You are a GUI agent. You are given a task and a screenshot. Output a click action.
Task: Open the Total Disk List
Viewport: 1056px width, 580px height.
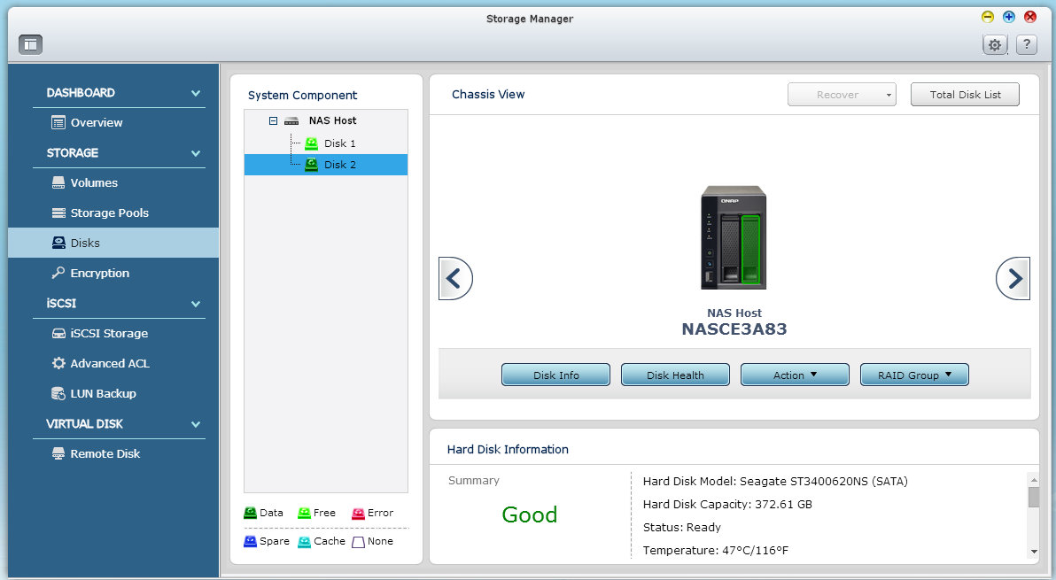(x=965, y=95)
